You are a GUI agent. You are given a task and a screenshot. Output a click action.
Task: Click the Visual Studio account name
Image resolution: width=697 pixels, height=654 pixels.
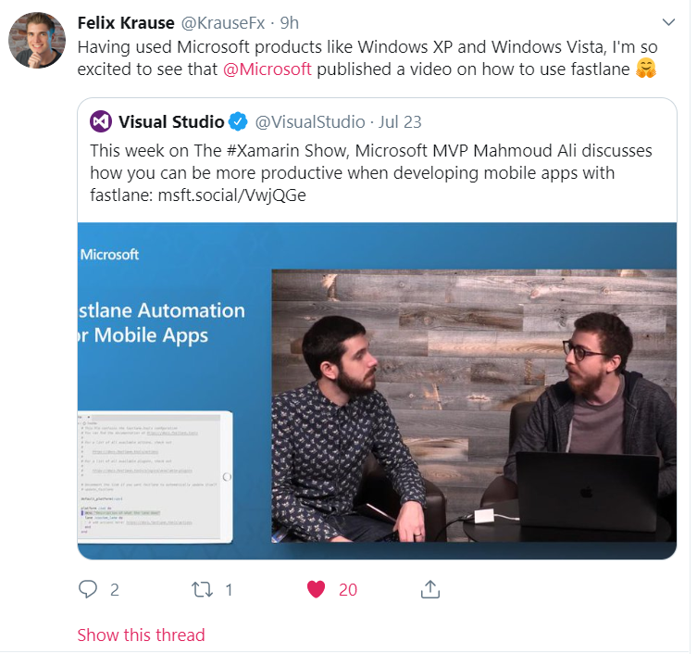pos(171,121)
